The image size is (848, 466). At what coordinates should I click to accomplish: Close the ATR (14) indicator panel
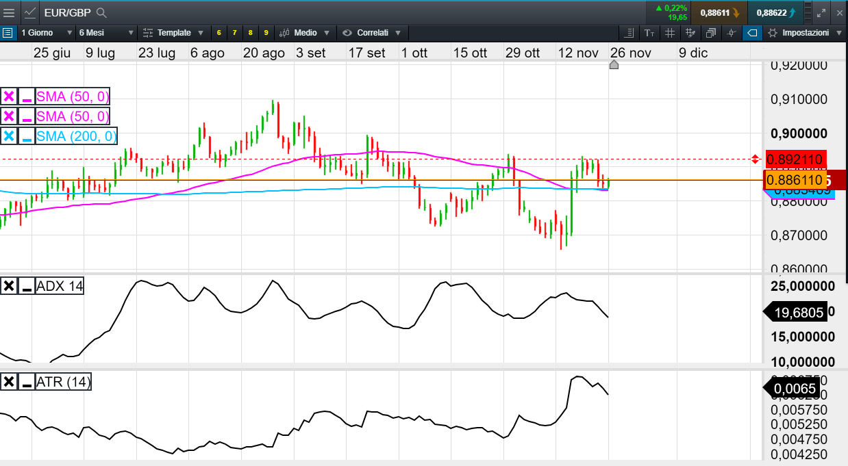9,382
